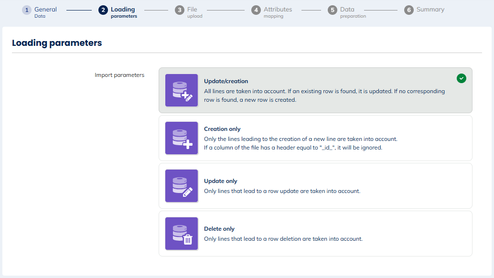Click the Loading parameters step label

pos(123,12)
